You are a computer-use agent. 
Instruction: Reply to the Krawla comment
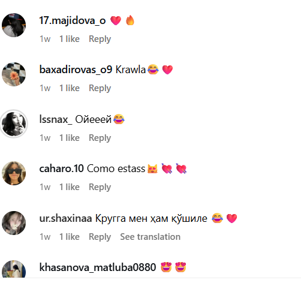pyautogui.click(x=100, y=88)
